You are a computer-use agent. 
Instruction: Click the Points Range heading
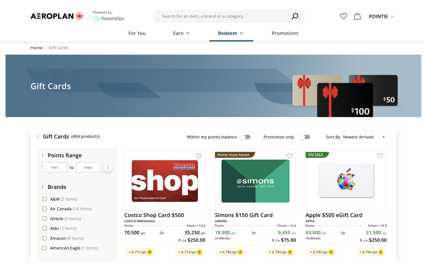(65, 155)
